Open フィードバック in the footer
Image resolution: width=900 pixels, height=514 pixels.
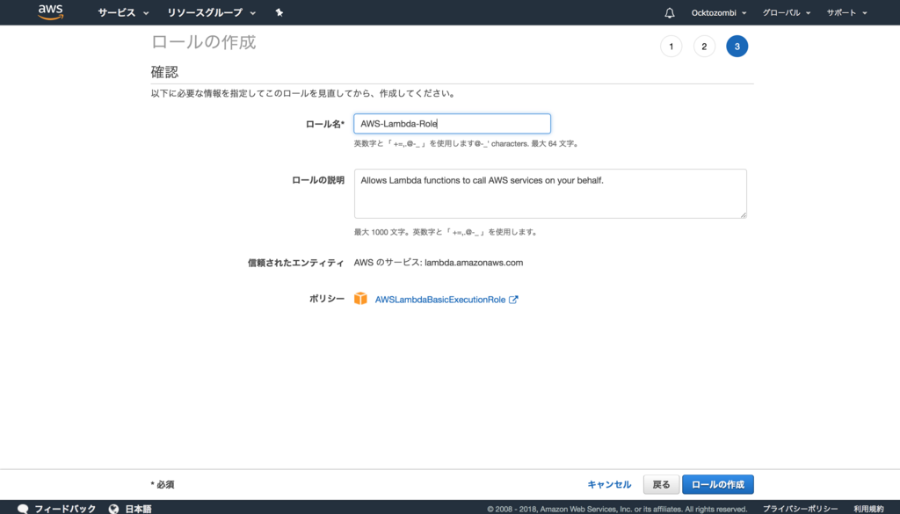65,509
